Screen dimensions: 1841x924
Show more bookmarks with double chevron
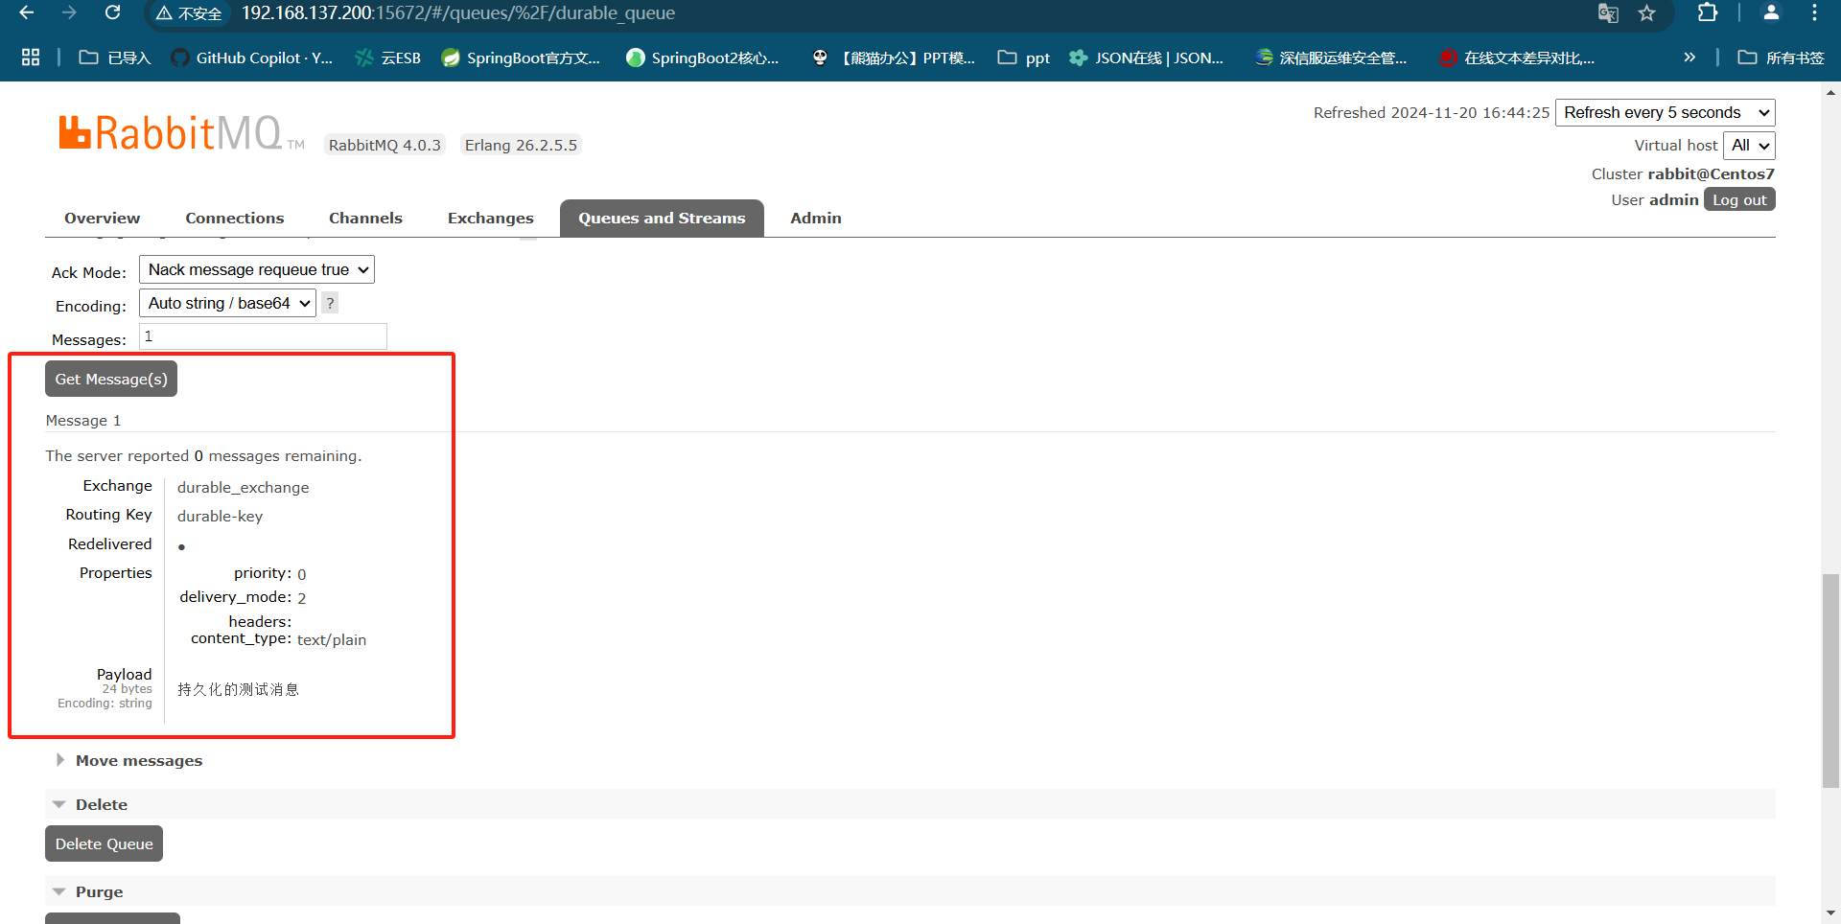point(1690,58)
